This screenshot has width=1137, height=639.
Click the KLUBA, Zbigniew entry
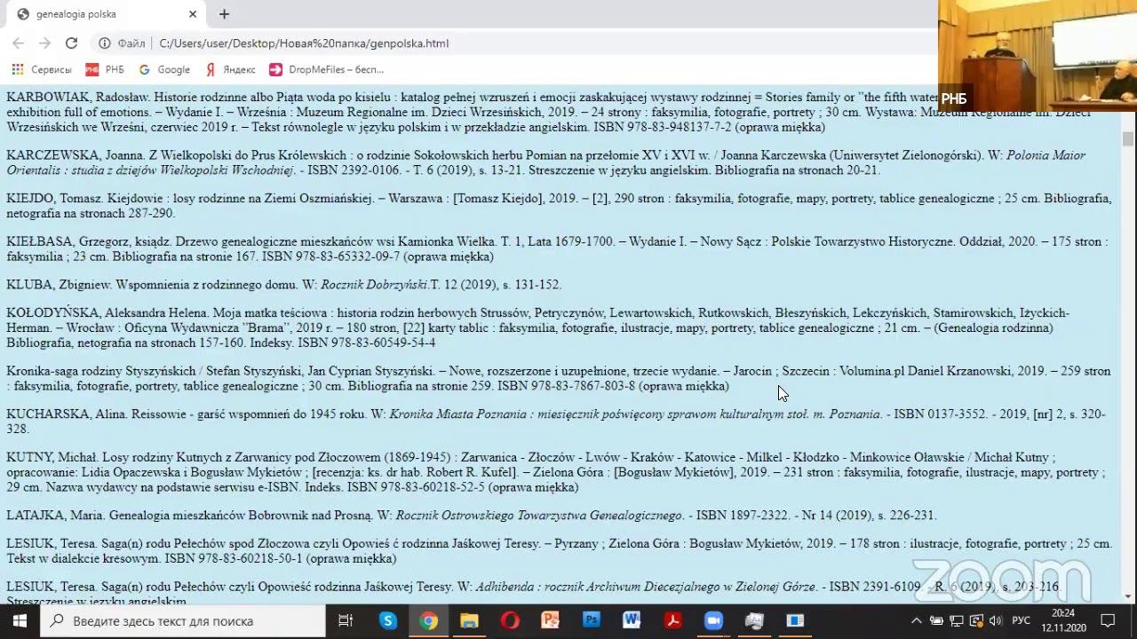283,284
